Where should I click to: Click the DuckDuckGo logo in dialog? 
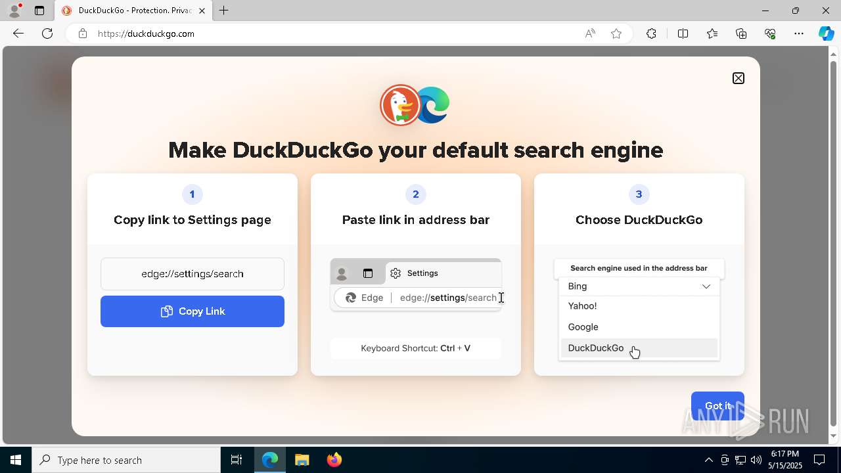[400, 105]
